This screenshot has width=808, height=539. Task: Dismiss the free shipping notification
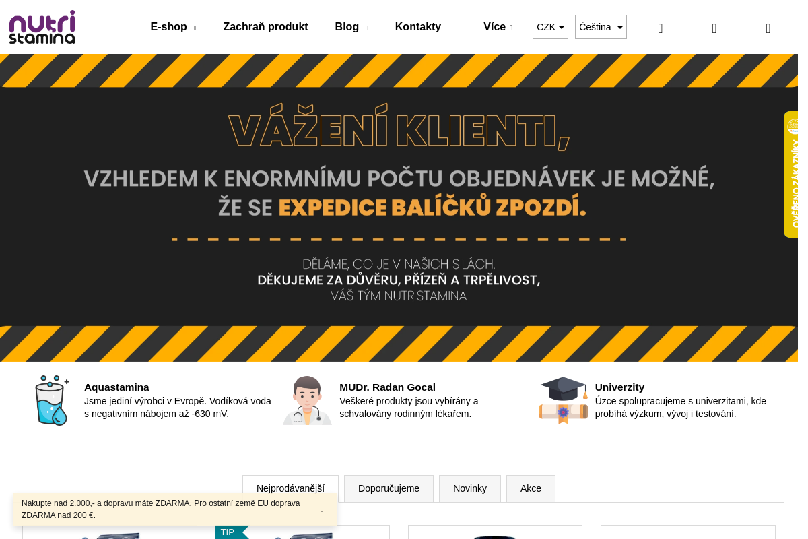[321, 509]
